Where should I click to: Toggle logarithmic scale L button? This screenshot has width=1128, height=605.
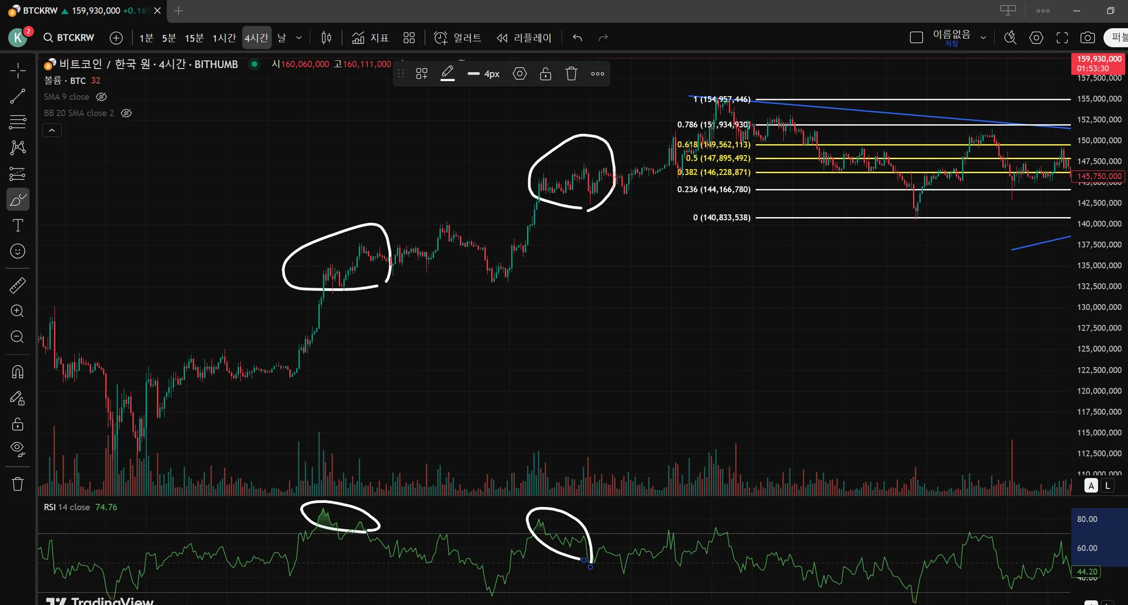tap(1107, 485)
